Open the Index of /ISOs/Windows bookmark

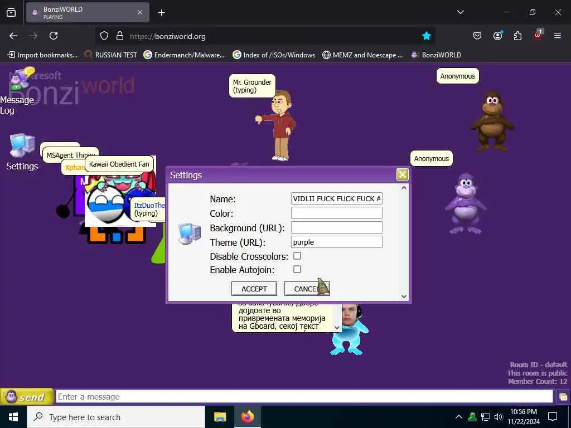click(x=274, y=55)
